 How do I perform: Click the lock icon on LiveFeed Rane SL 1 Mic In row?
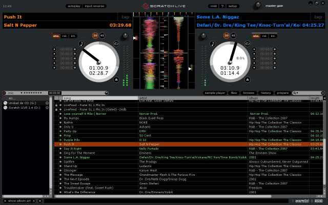(56, 105)
